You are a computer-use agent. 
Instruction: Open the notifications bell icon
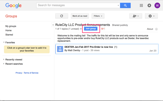coord(149,5)
